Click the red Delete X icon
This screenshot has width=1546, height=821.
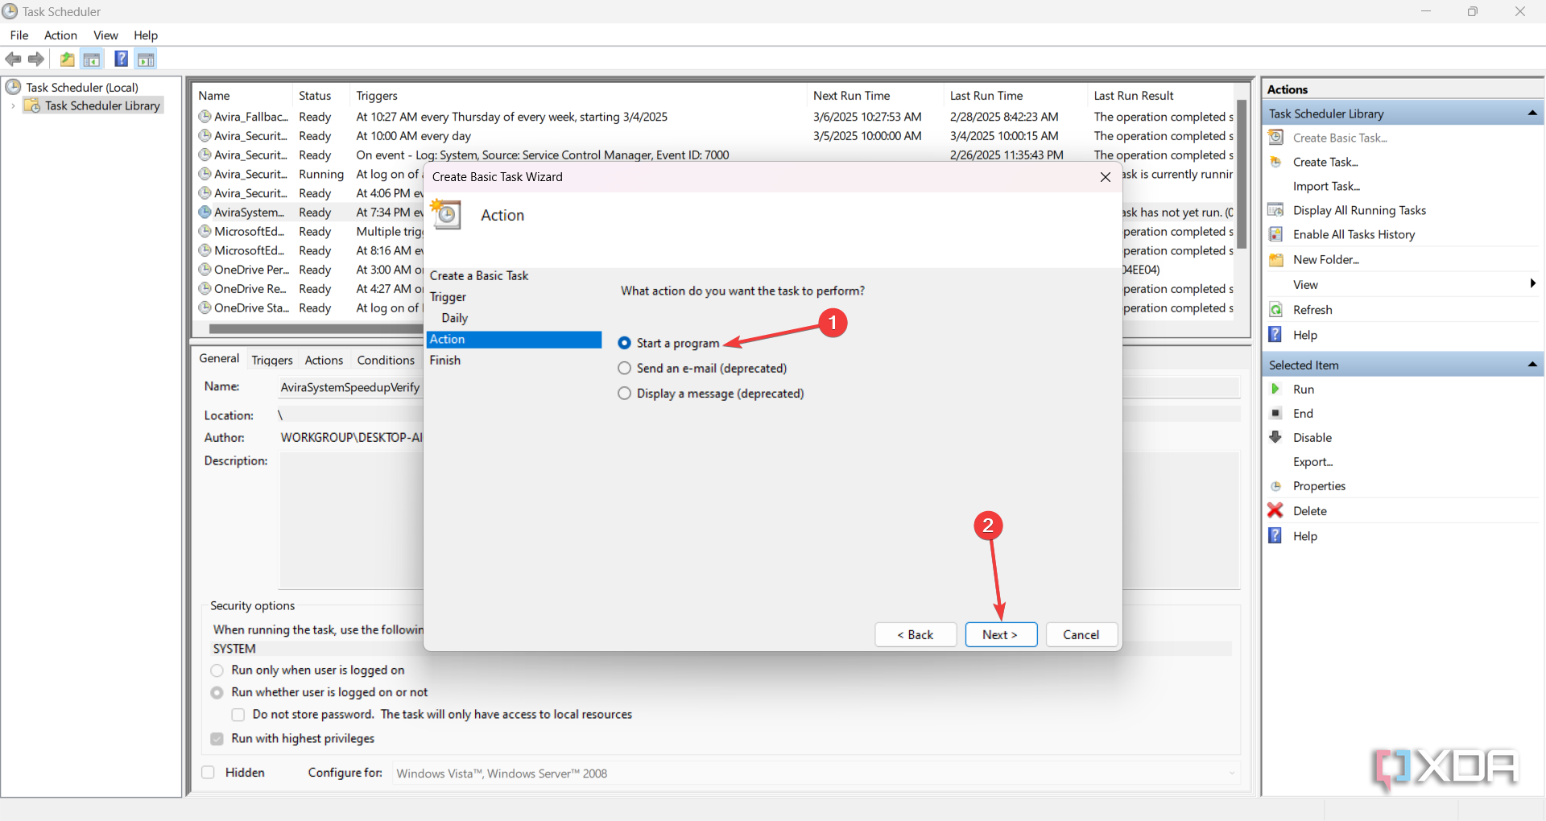(x=1275, y=510)
